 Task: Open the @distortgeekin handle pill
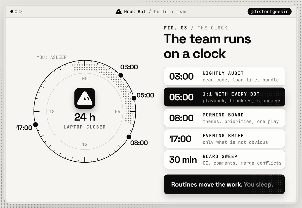coord(270,12)
